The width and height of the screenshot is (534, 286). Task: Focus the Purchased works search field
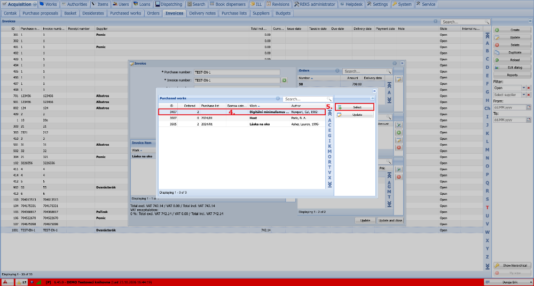305,99
